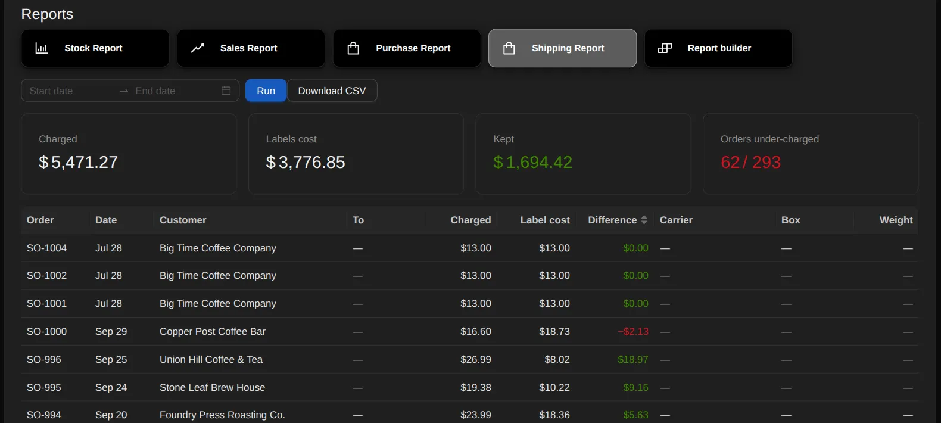Download the report as CSV

tap(332, 91)
